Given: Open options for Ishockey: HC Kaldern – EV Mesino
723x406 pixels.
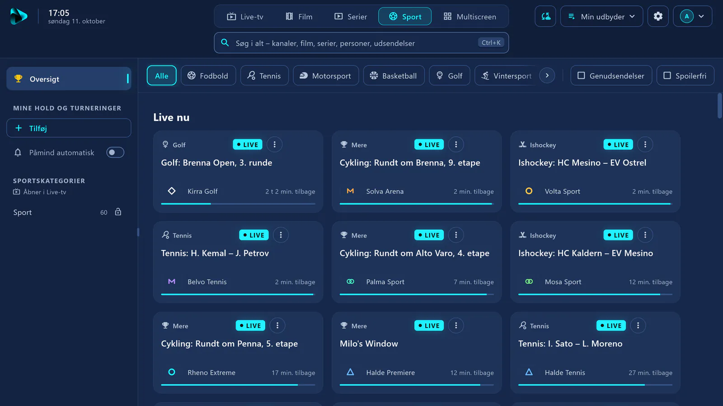Looking at the screenshot, I should coord(645,235).
